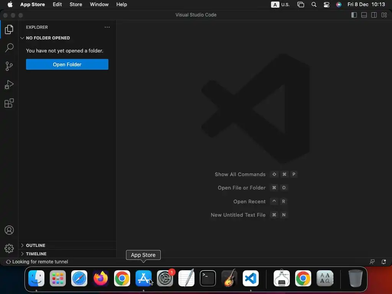Click the Open File or Folder hint
The width and height of the screenshot is (392, 294).
[x=242, y=188]
